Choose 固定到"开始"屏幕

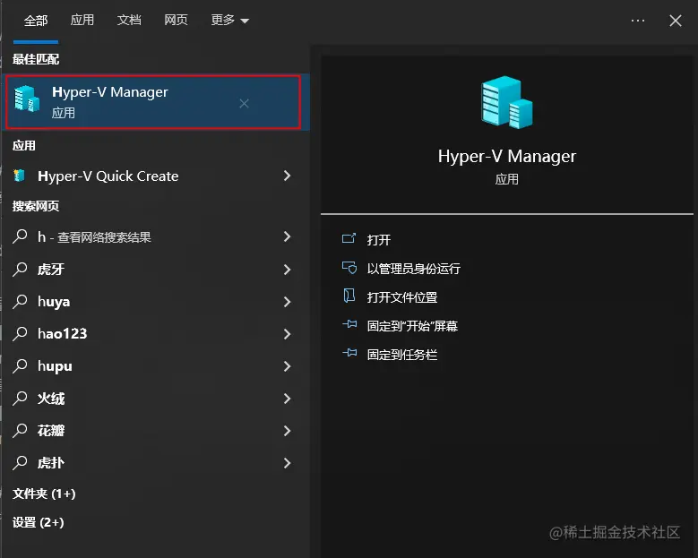click(412, 326)
